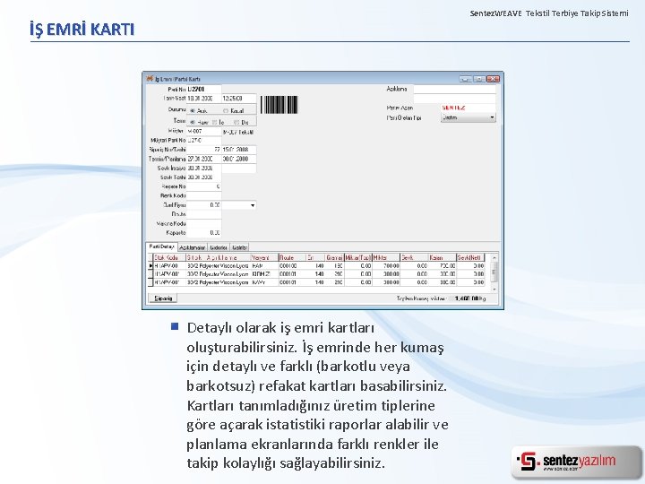
Task: Click the Sipariş No field with 77
Action: pos(204,150)
